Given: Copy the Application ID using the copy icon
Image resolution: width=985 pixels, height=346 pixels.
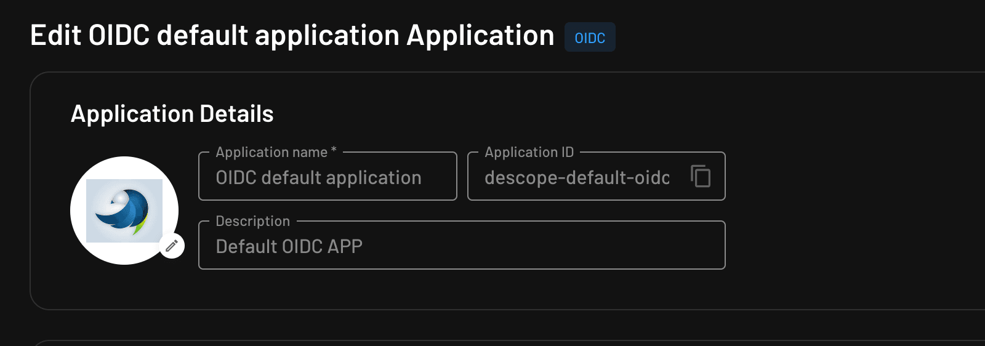Looking at the screenshot, I should 701,177.
